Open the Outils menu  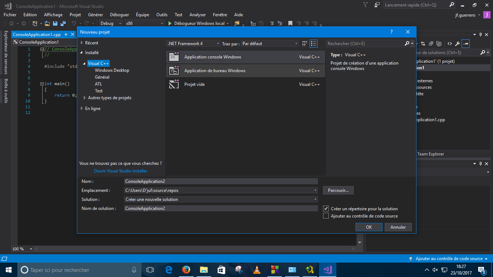(162, 15)
